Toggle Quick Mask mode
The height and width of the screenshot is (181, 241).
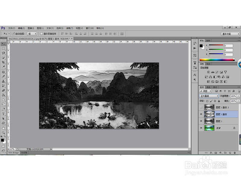pyautogui.click(x=3, y=146)
